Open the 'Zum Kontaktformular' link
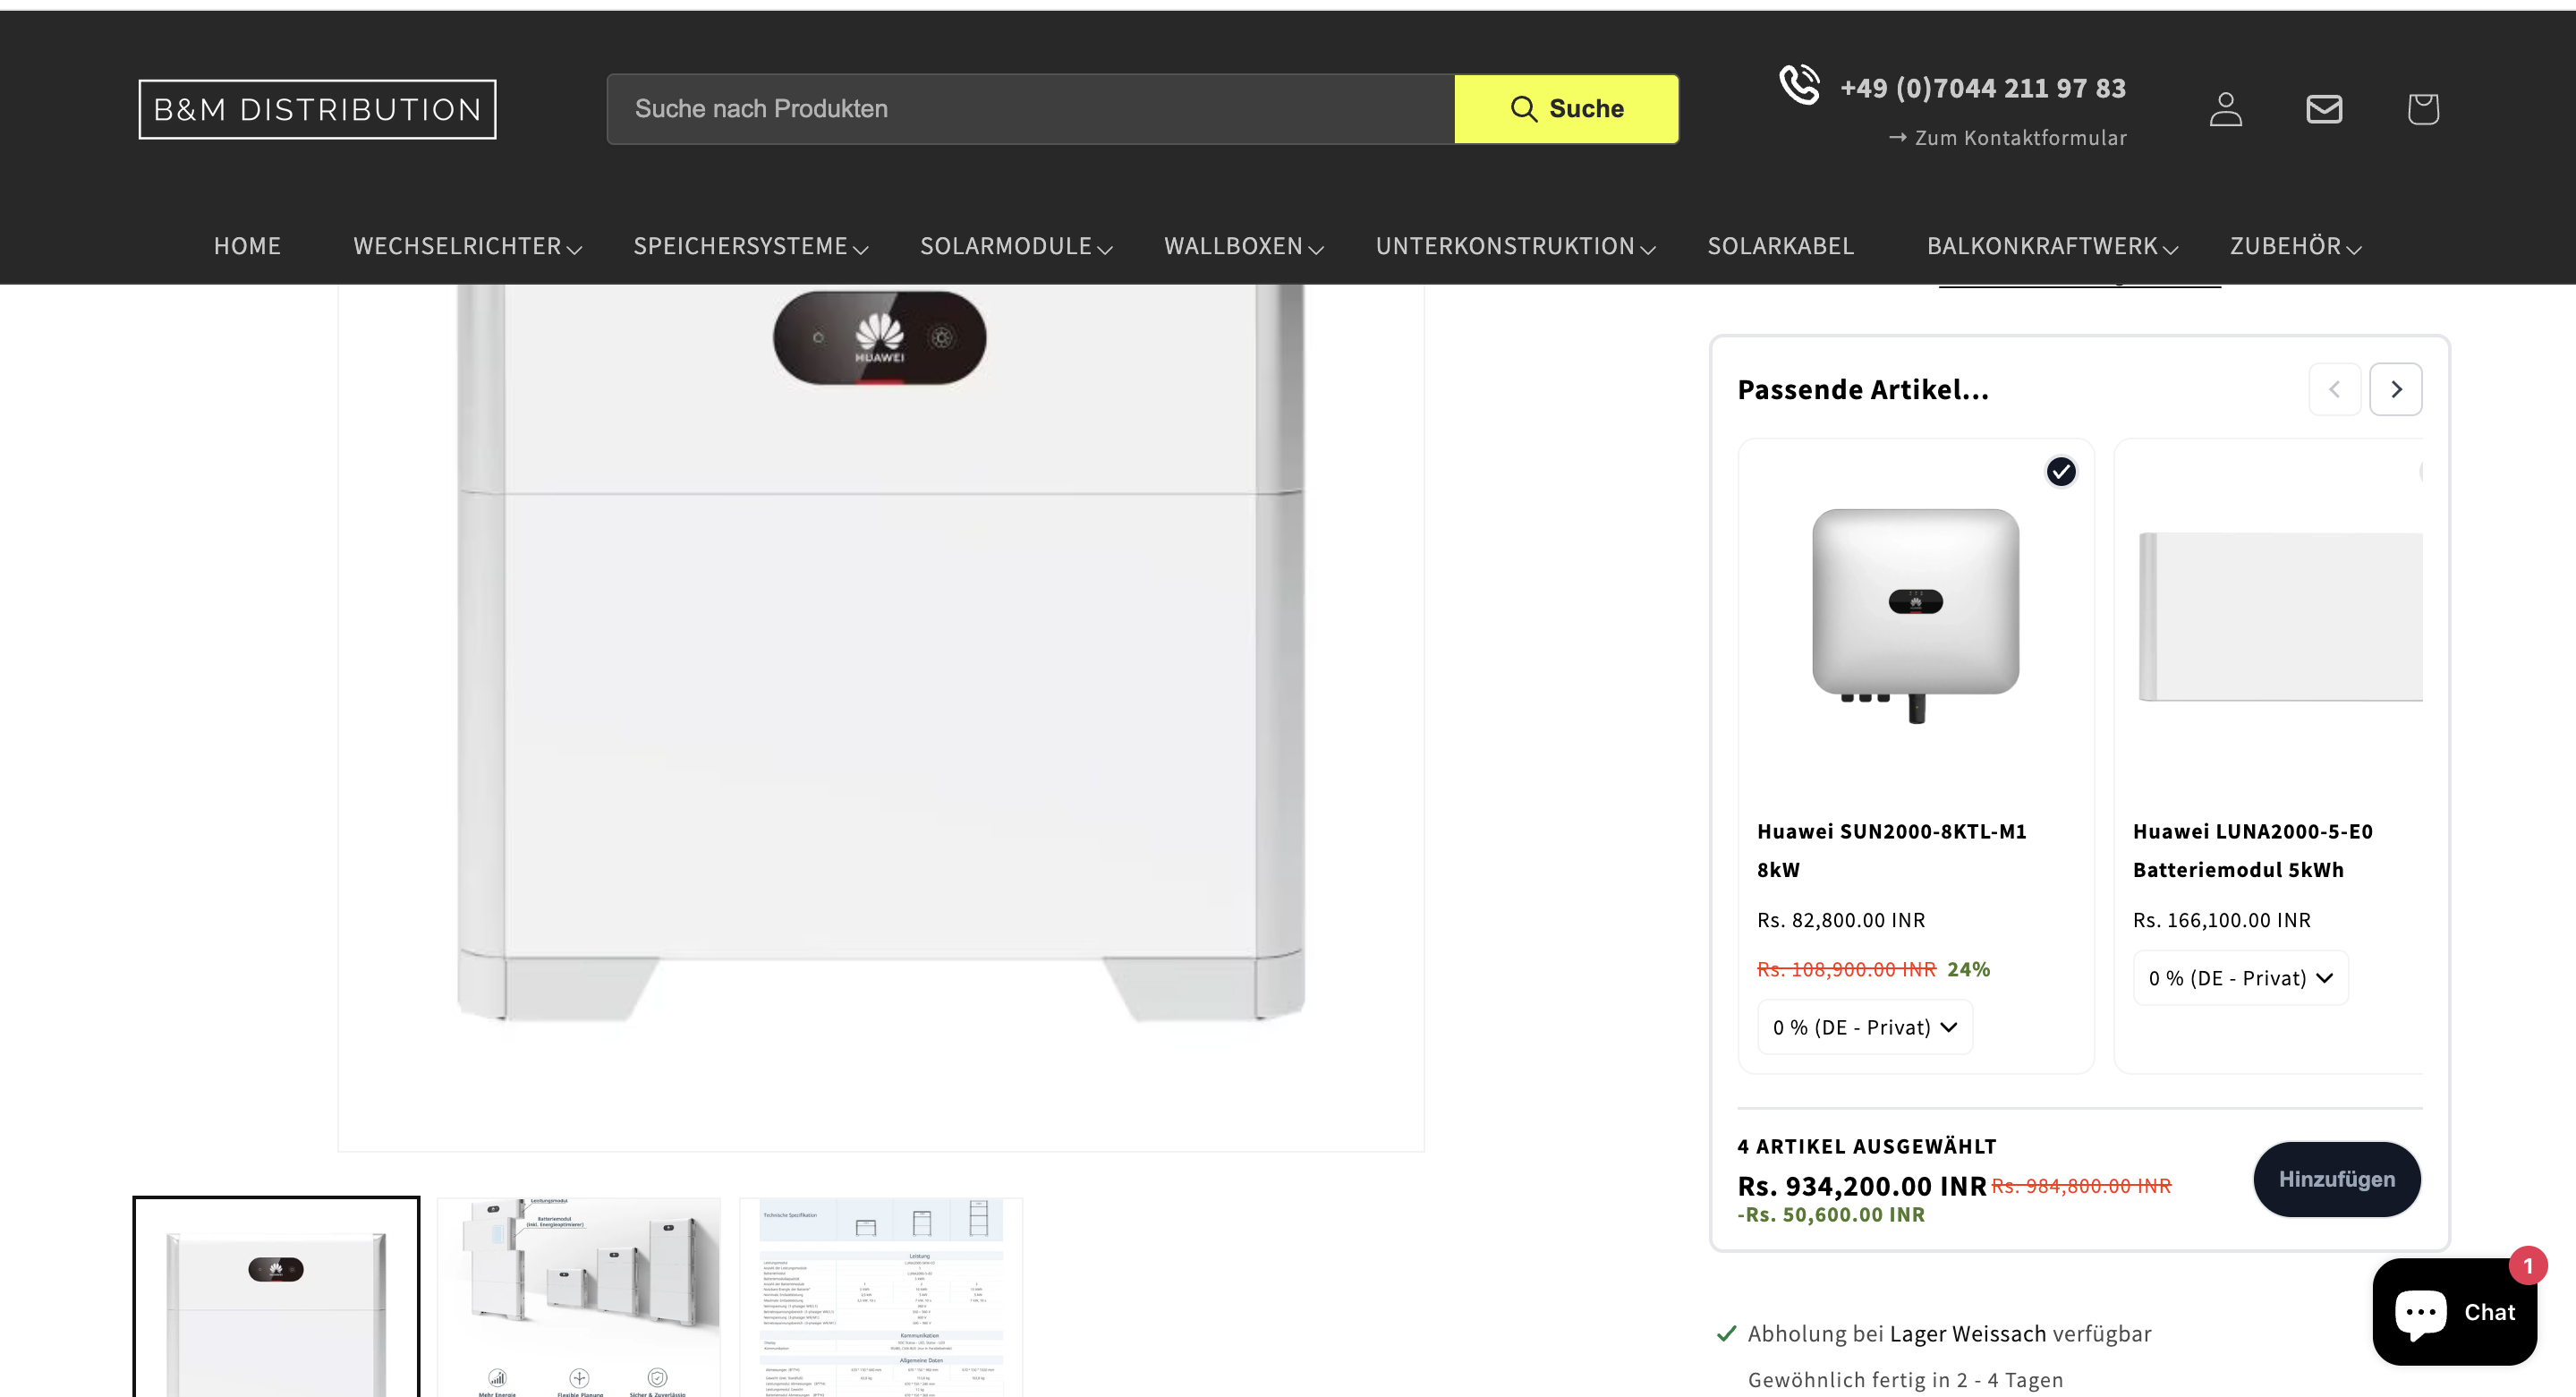The width and height of the screenshot is (2576, 1397). (x=2007, y=138)
